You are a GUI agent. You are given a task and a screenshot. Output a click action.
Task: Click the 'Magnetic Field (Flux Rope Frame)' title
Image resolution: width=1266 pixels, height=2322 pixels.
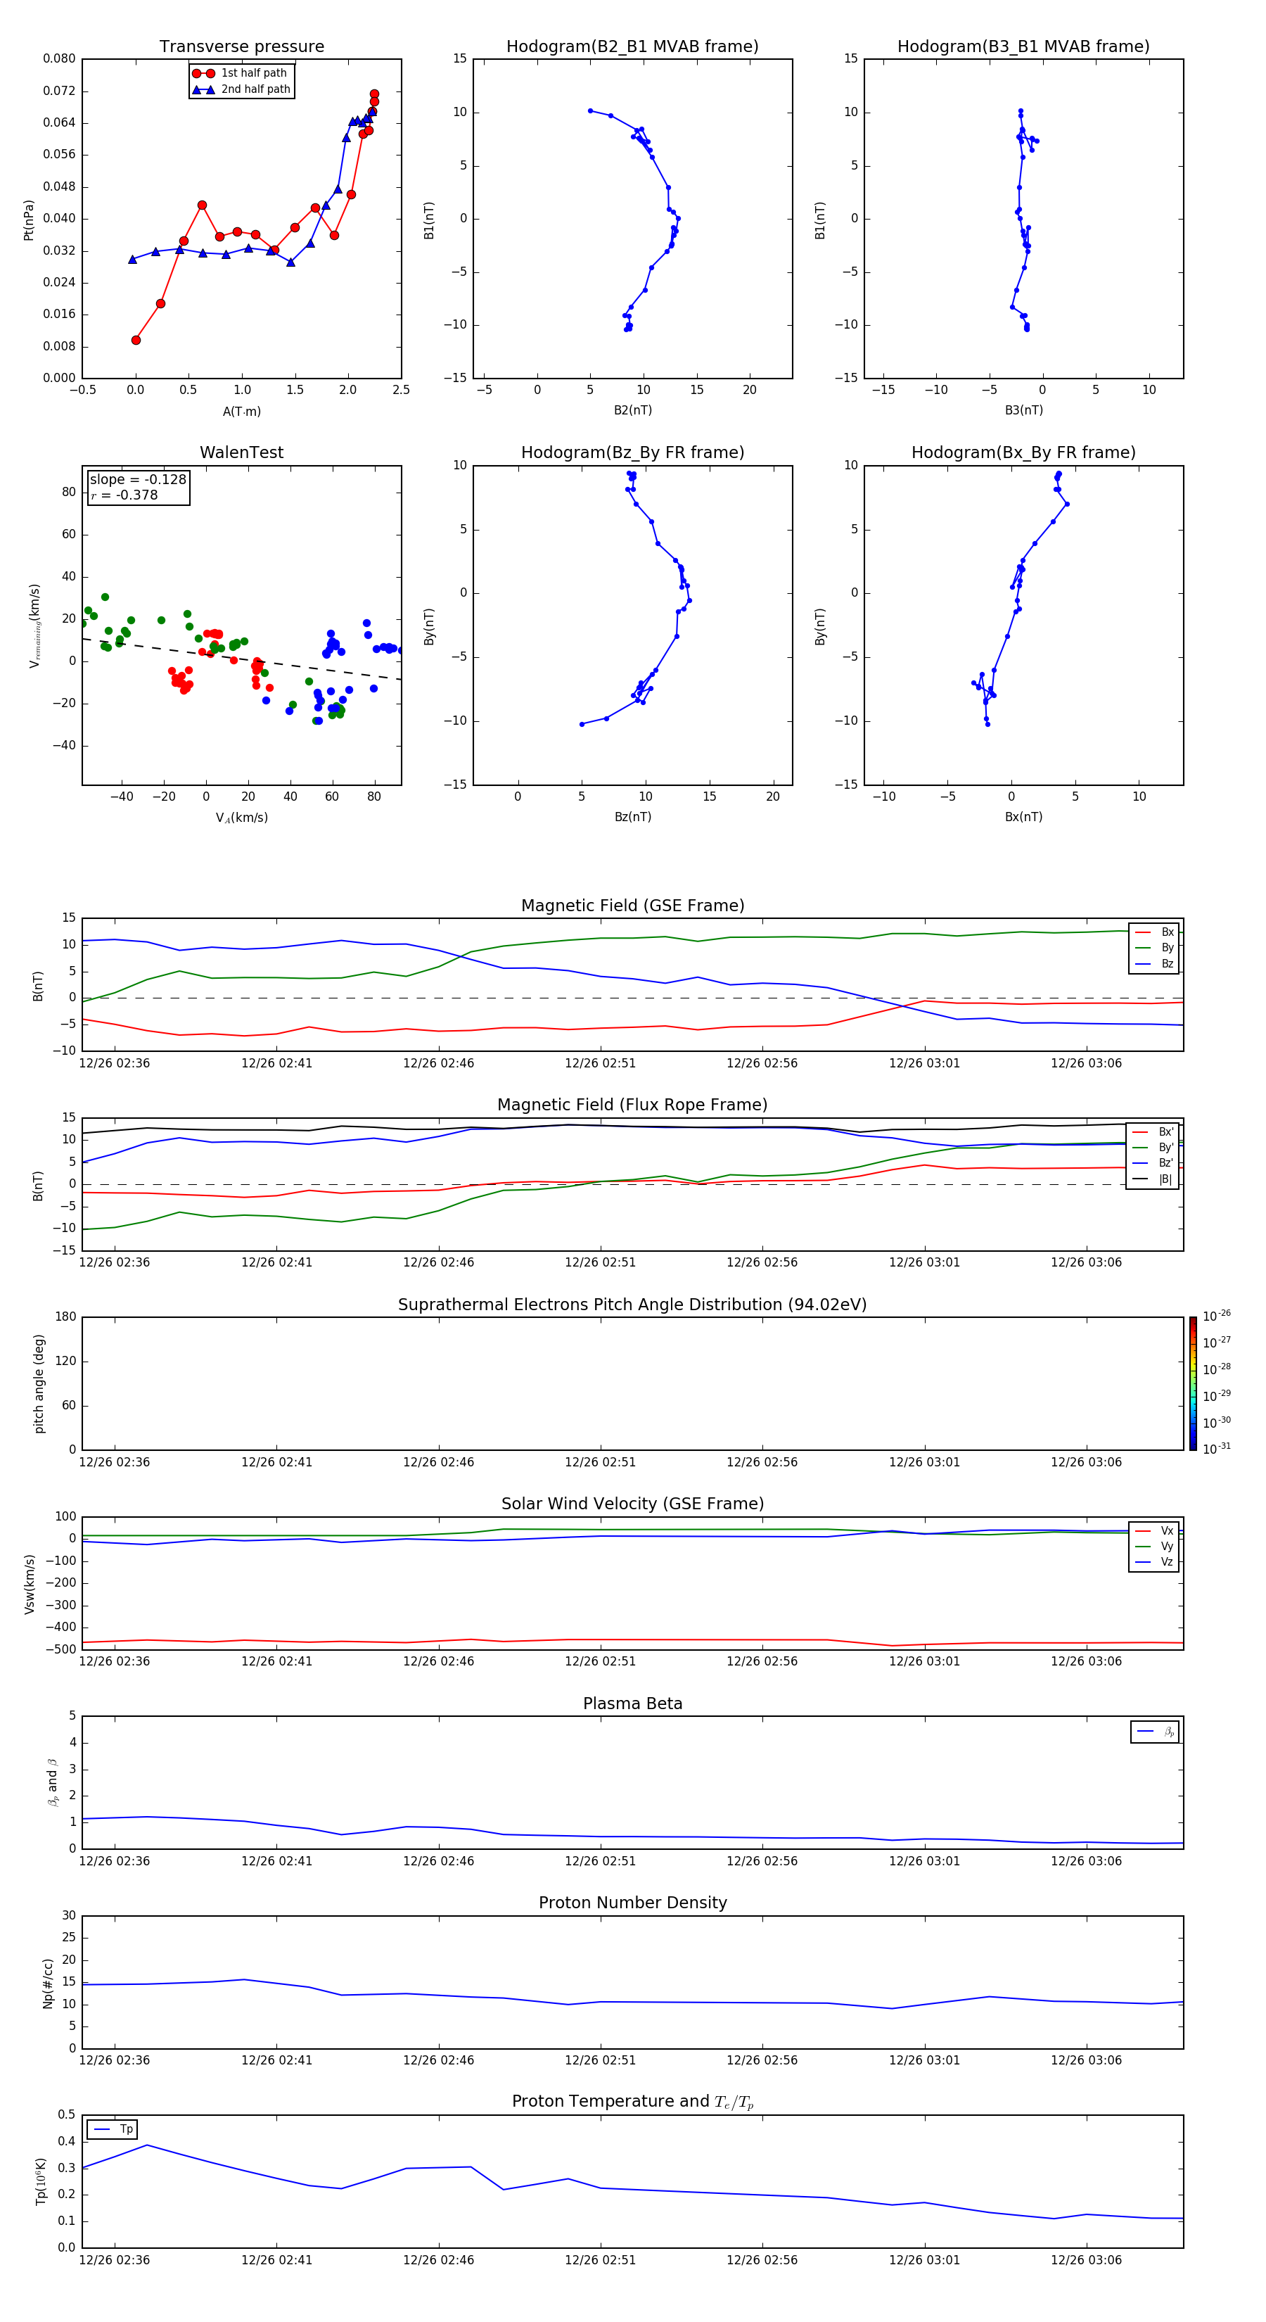[x=632, y=1105]
